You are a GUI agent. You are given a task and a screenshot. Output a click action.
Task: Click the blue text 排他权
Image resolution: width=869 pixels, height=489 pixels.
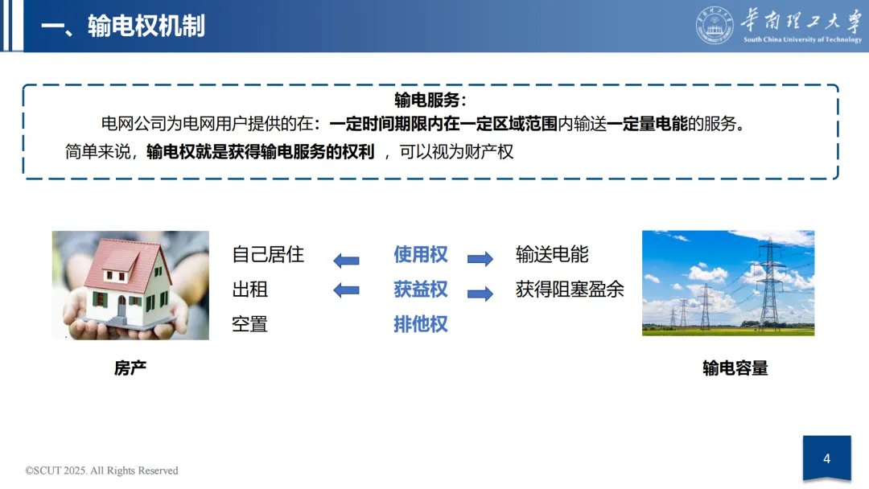coord(421,324)
